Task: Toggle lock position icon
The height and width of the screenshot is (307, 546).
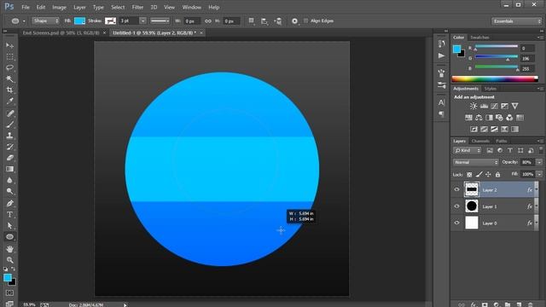Action: [x=488, y=174]
